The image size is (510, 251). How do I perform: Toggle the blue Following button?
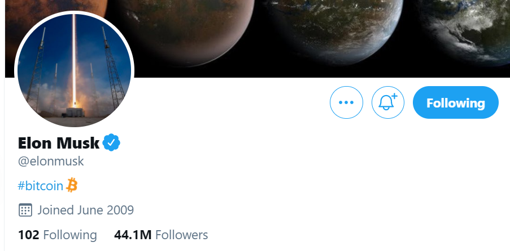click(x=456, y=103)
